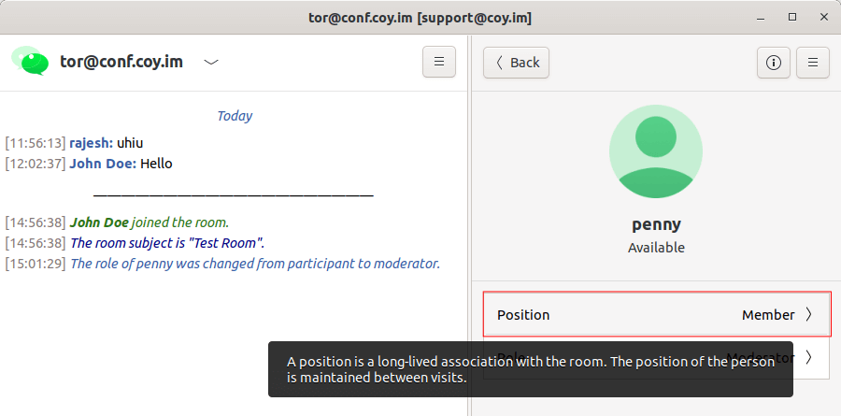Click the Test Room subject message

pos(167,243)
